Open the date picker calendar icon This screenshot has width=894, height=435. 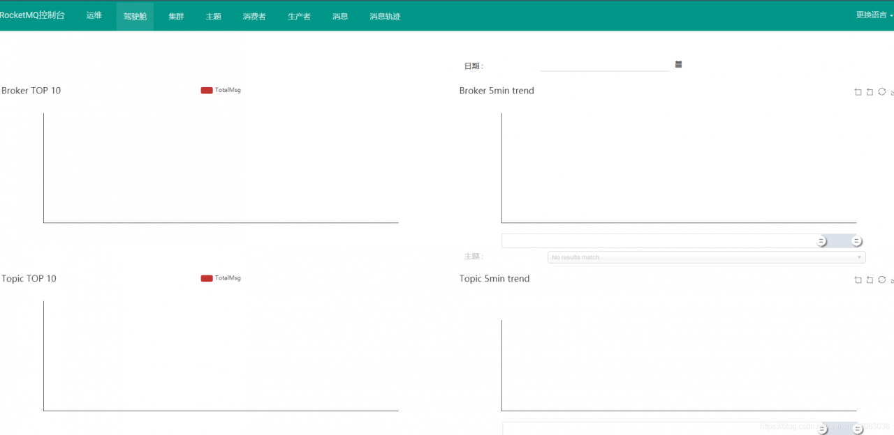pos(678,64)
